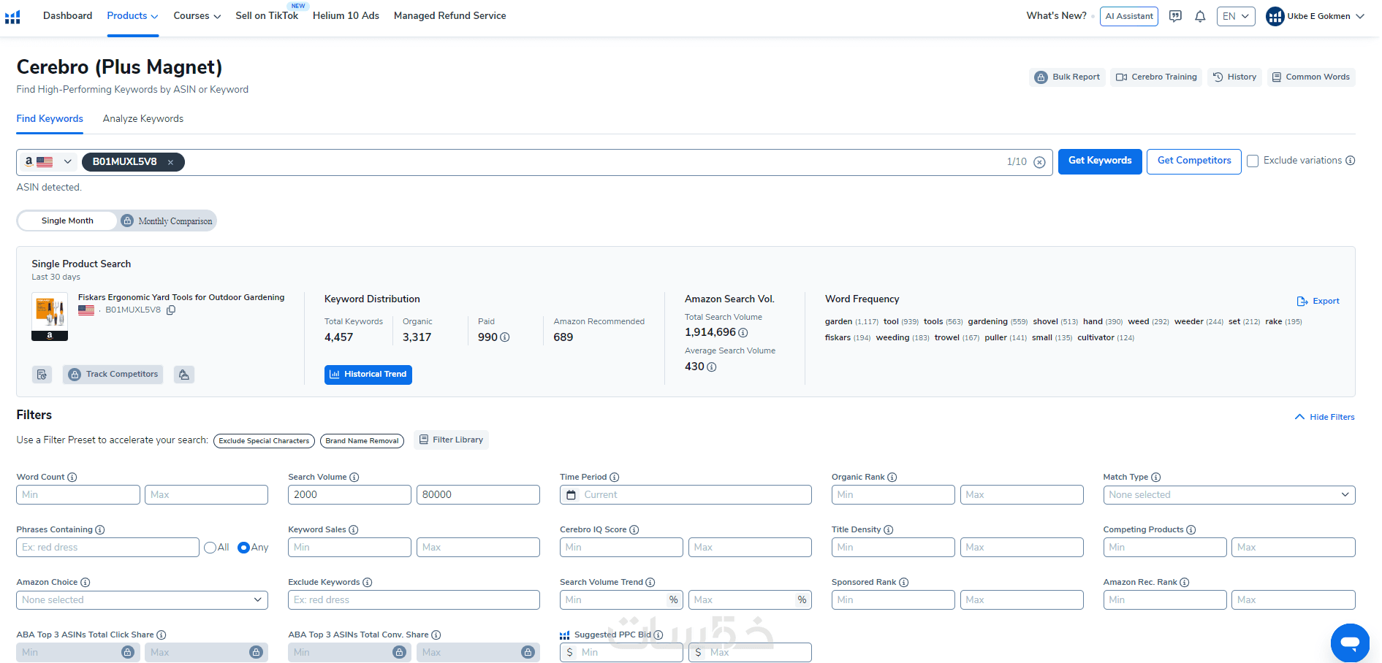This screenshot has width=1382, height=663.
Task: Expand the Courses menu
Action: tap(197, 16)
